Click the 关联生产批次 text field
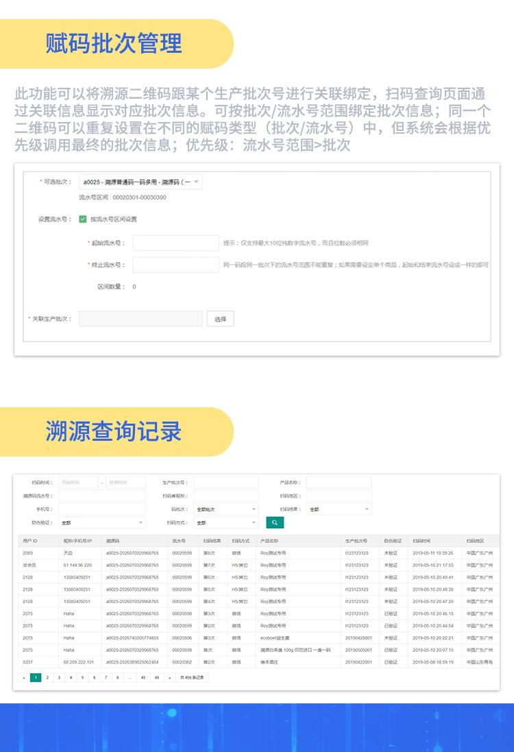 tap(140, 319)
